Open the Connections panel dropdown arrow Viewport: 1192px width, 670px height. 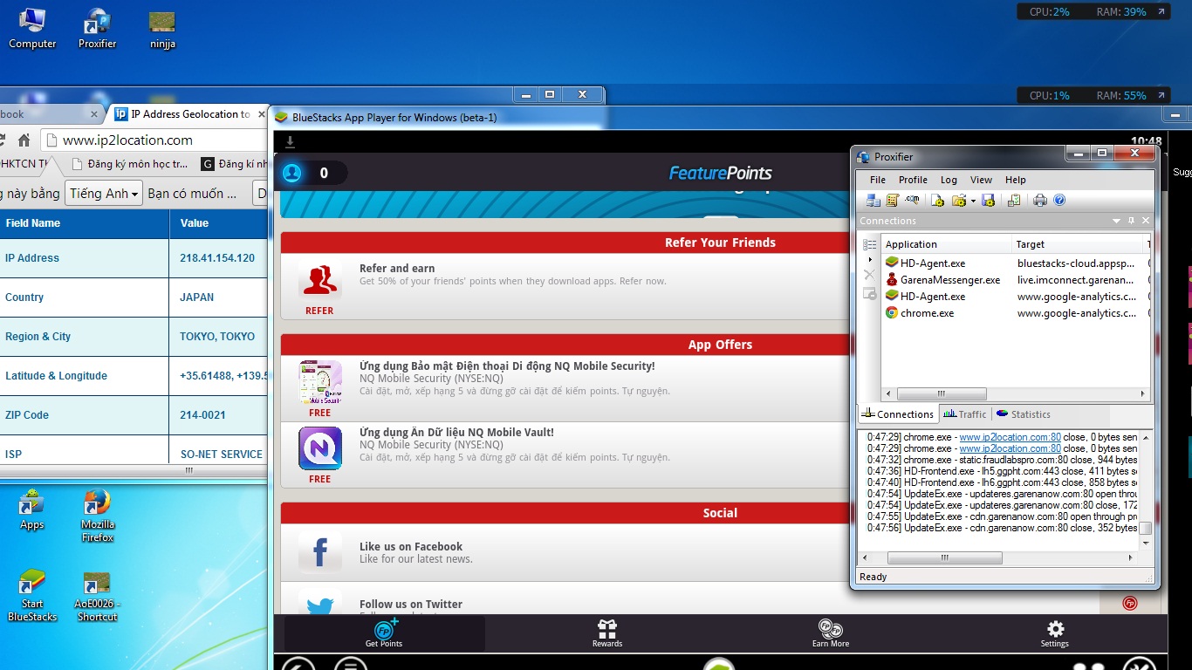click(1116, 222)
